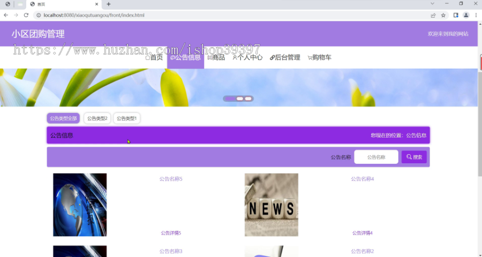Bookmark this page with star icon
The image size is (482, 257).
[443, 15]
